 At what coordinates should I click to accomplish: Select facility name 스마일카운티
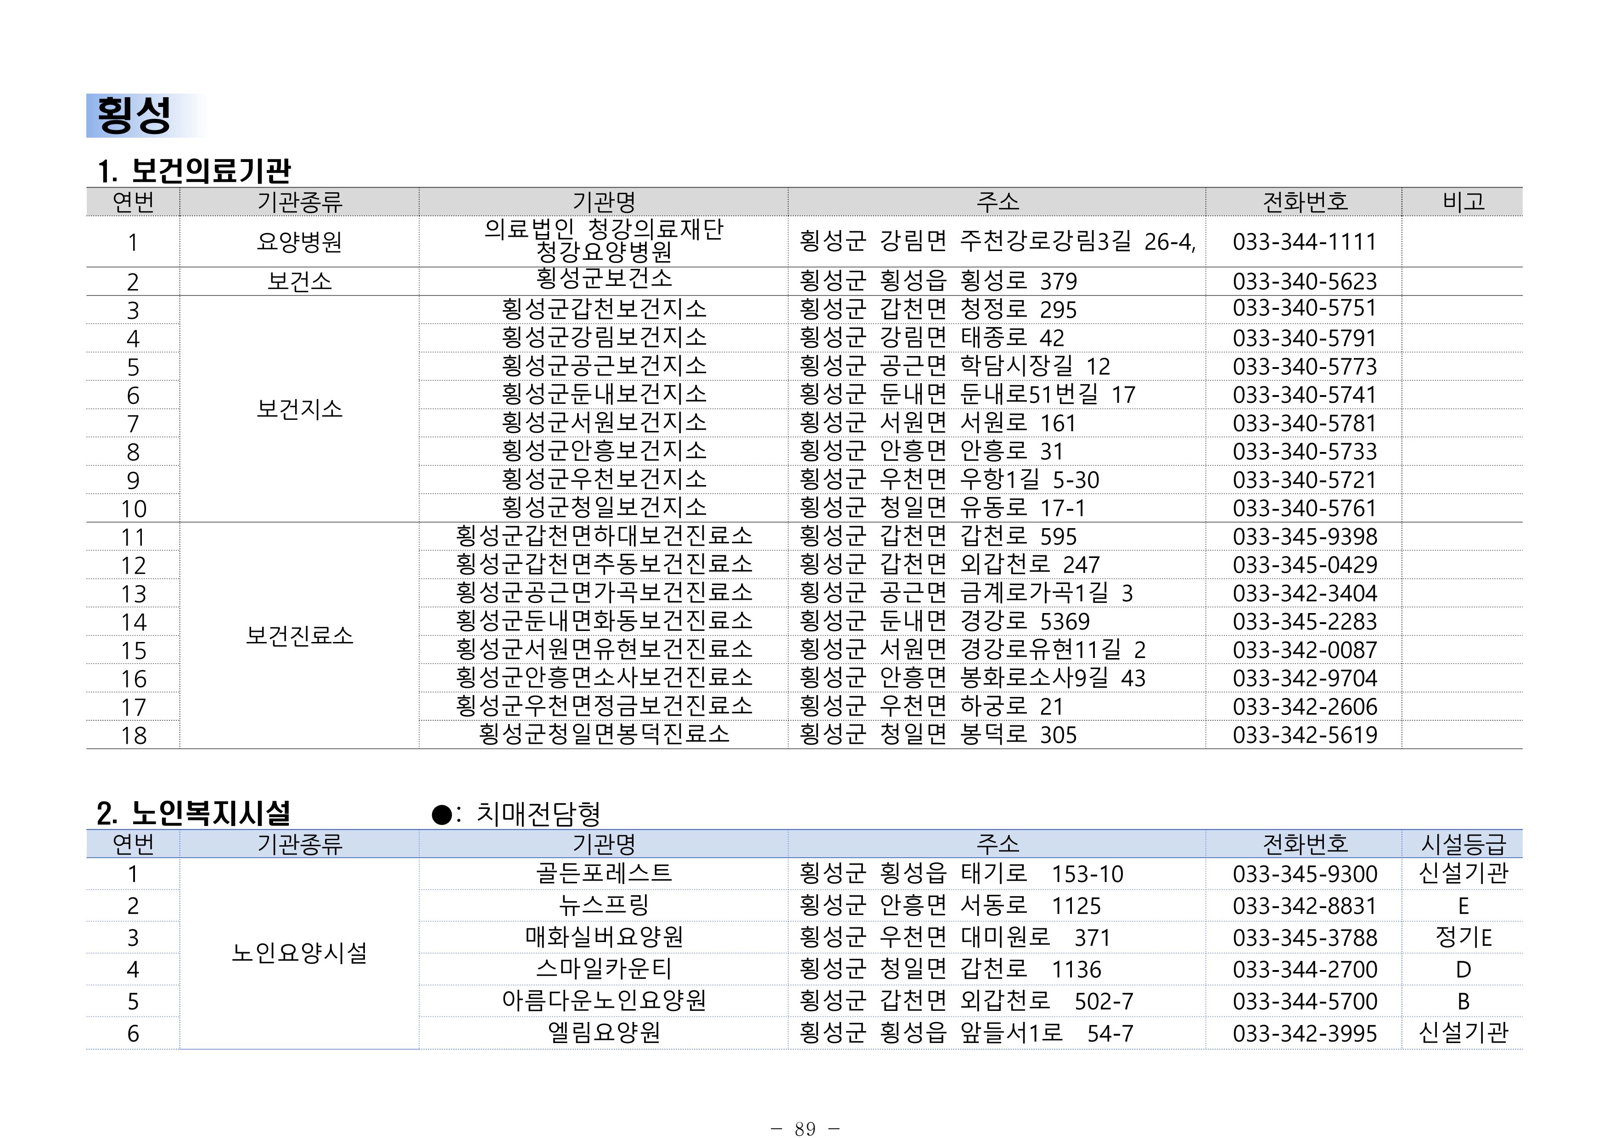pos(604,969)
